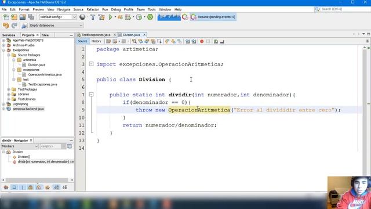The width and height of the screenshot is (371, 209).
Task: Click the garbage collection icon beside memory bar
Action: click(x=185, y=17)
